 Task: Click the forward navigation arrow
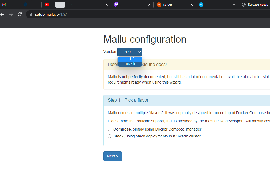pos(11,14)
